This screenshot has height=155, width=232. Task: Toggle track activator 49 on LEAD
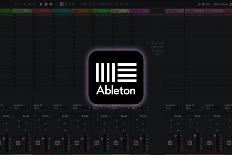coord(38,143)
